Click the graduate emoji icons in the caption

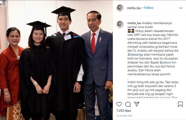click(x=131, y=31)
